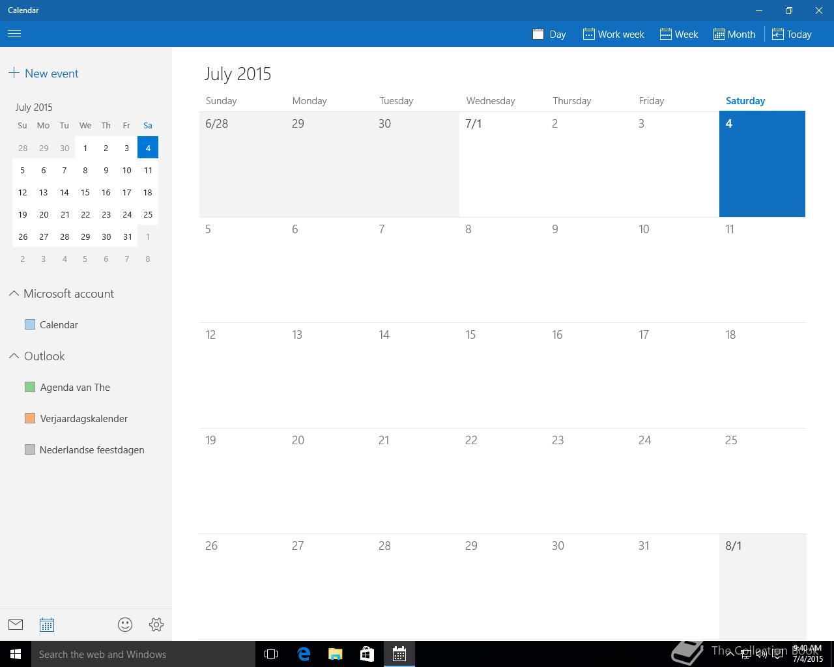This screenshot has height=667, width=834.
Task: Open Settings gear icon
Action: click(x=156, y=625)
